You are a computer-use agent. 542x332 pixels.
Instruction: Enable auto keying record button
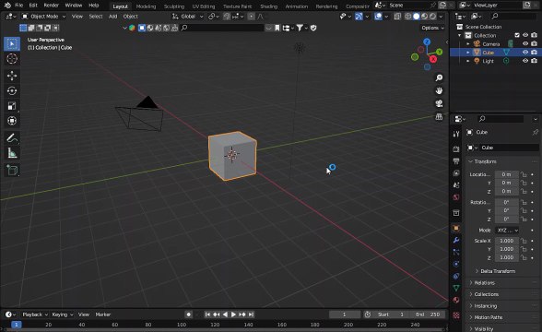pyautogui.click(x=188, y=314)
